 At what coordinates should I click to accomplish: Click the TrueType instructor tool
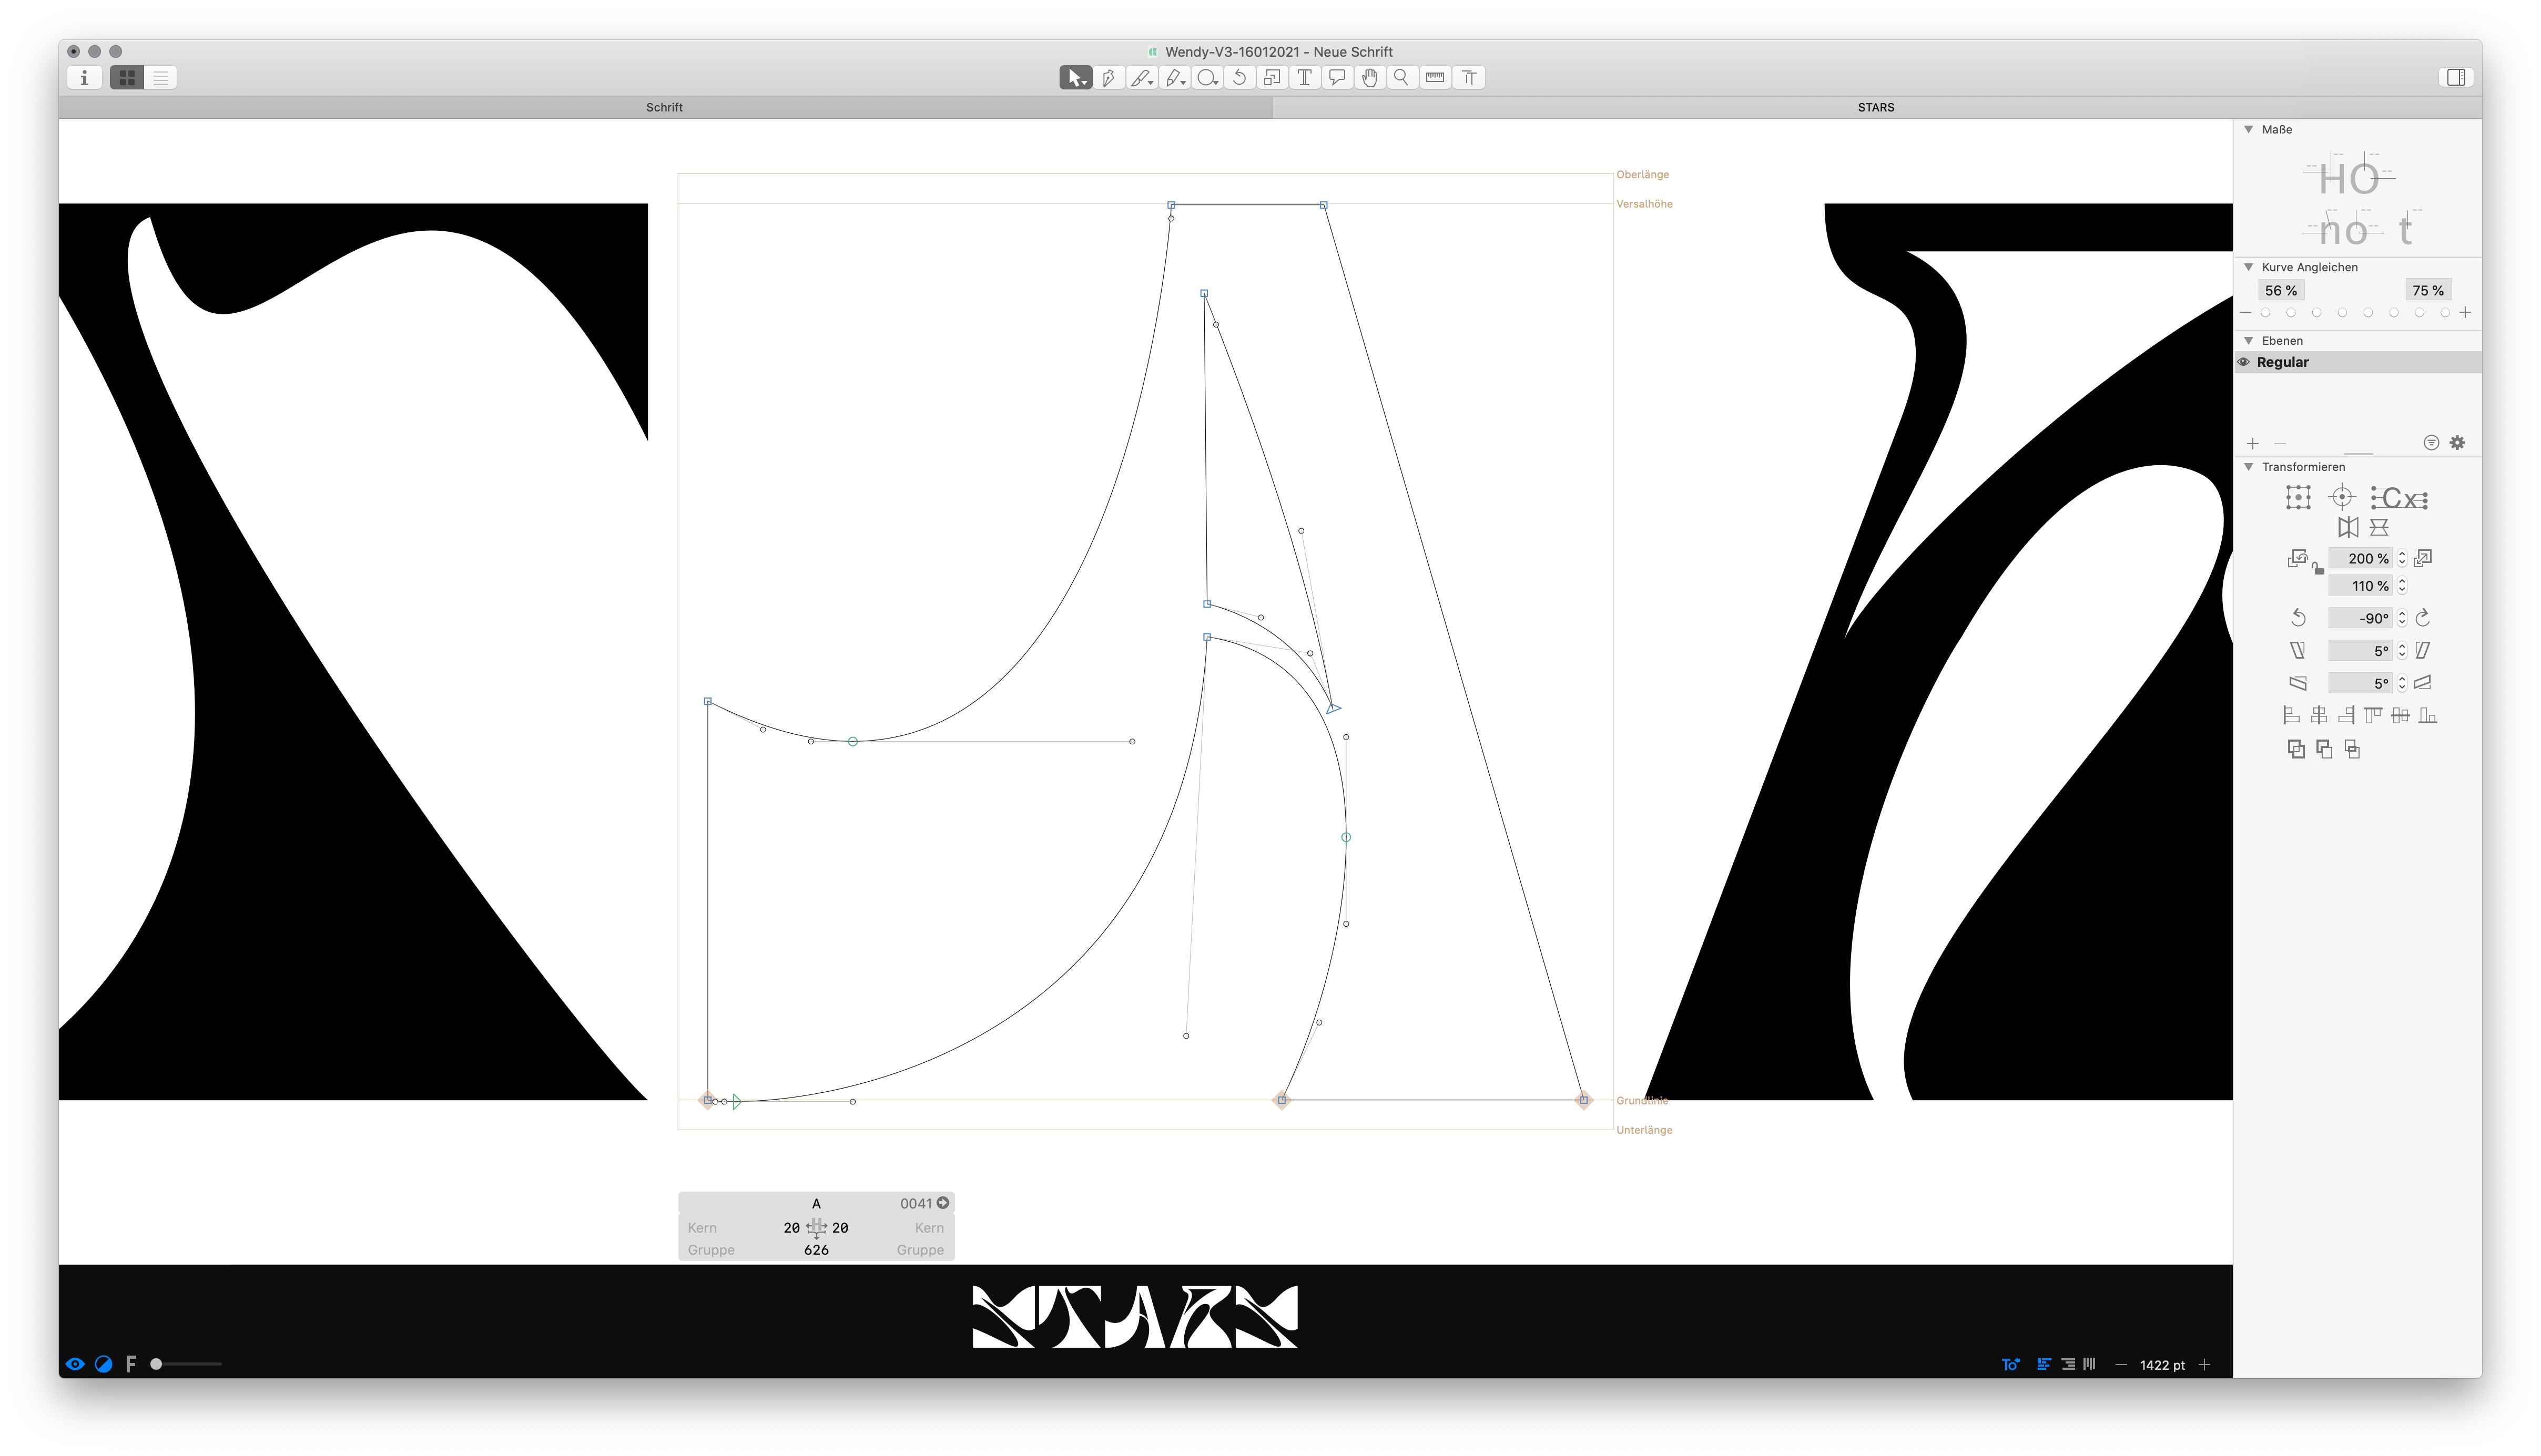pos(1469,77)
